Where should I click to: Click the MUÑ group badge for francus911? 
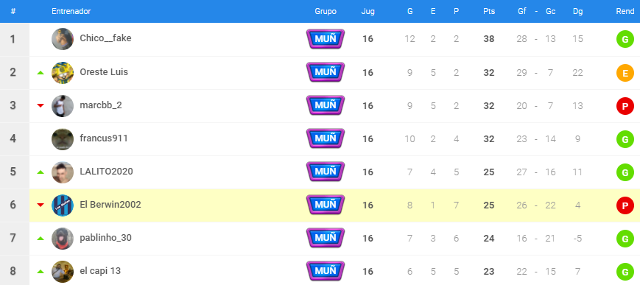pos(326,139)
